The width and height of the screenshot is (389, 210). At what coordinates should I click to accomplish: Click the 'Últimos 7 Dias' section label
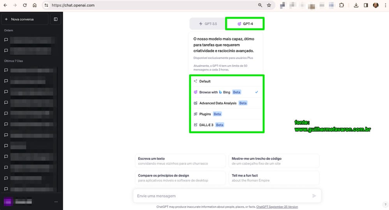tap(13, 61)
